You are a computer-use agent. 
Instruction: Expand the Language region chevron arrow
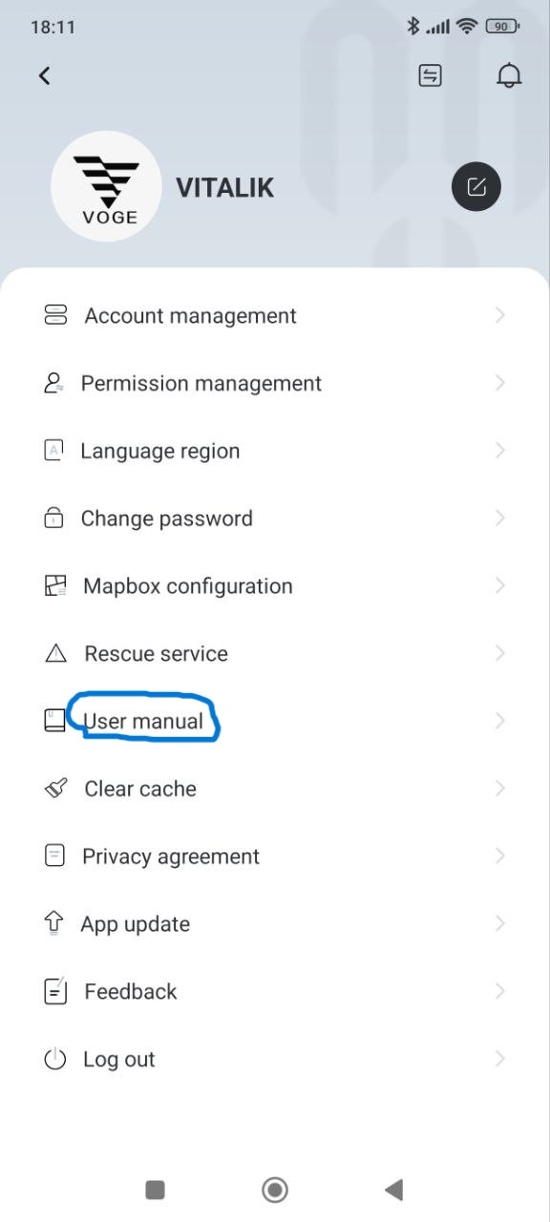coord(500,451)
